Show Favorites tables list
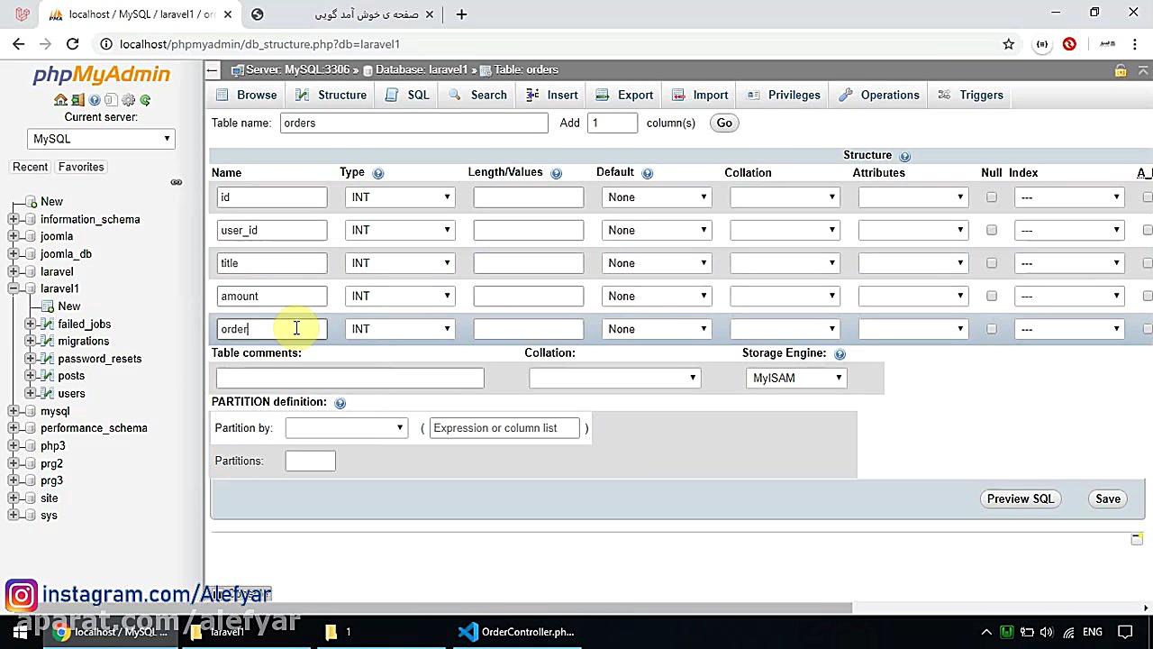 (x=81, y=167)
